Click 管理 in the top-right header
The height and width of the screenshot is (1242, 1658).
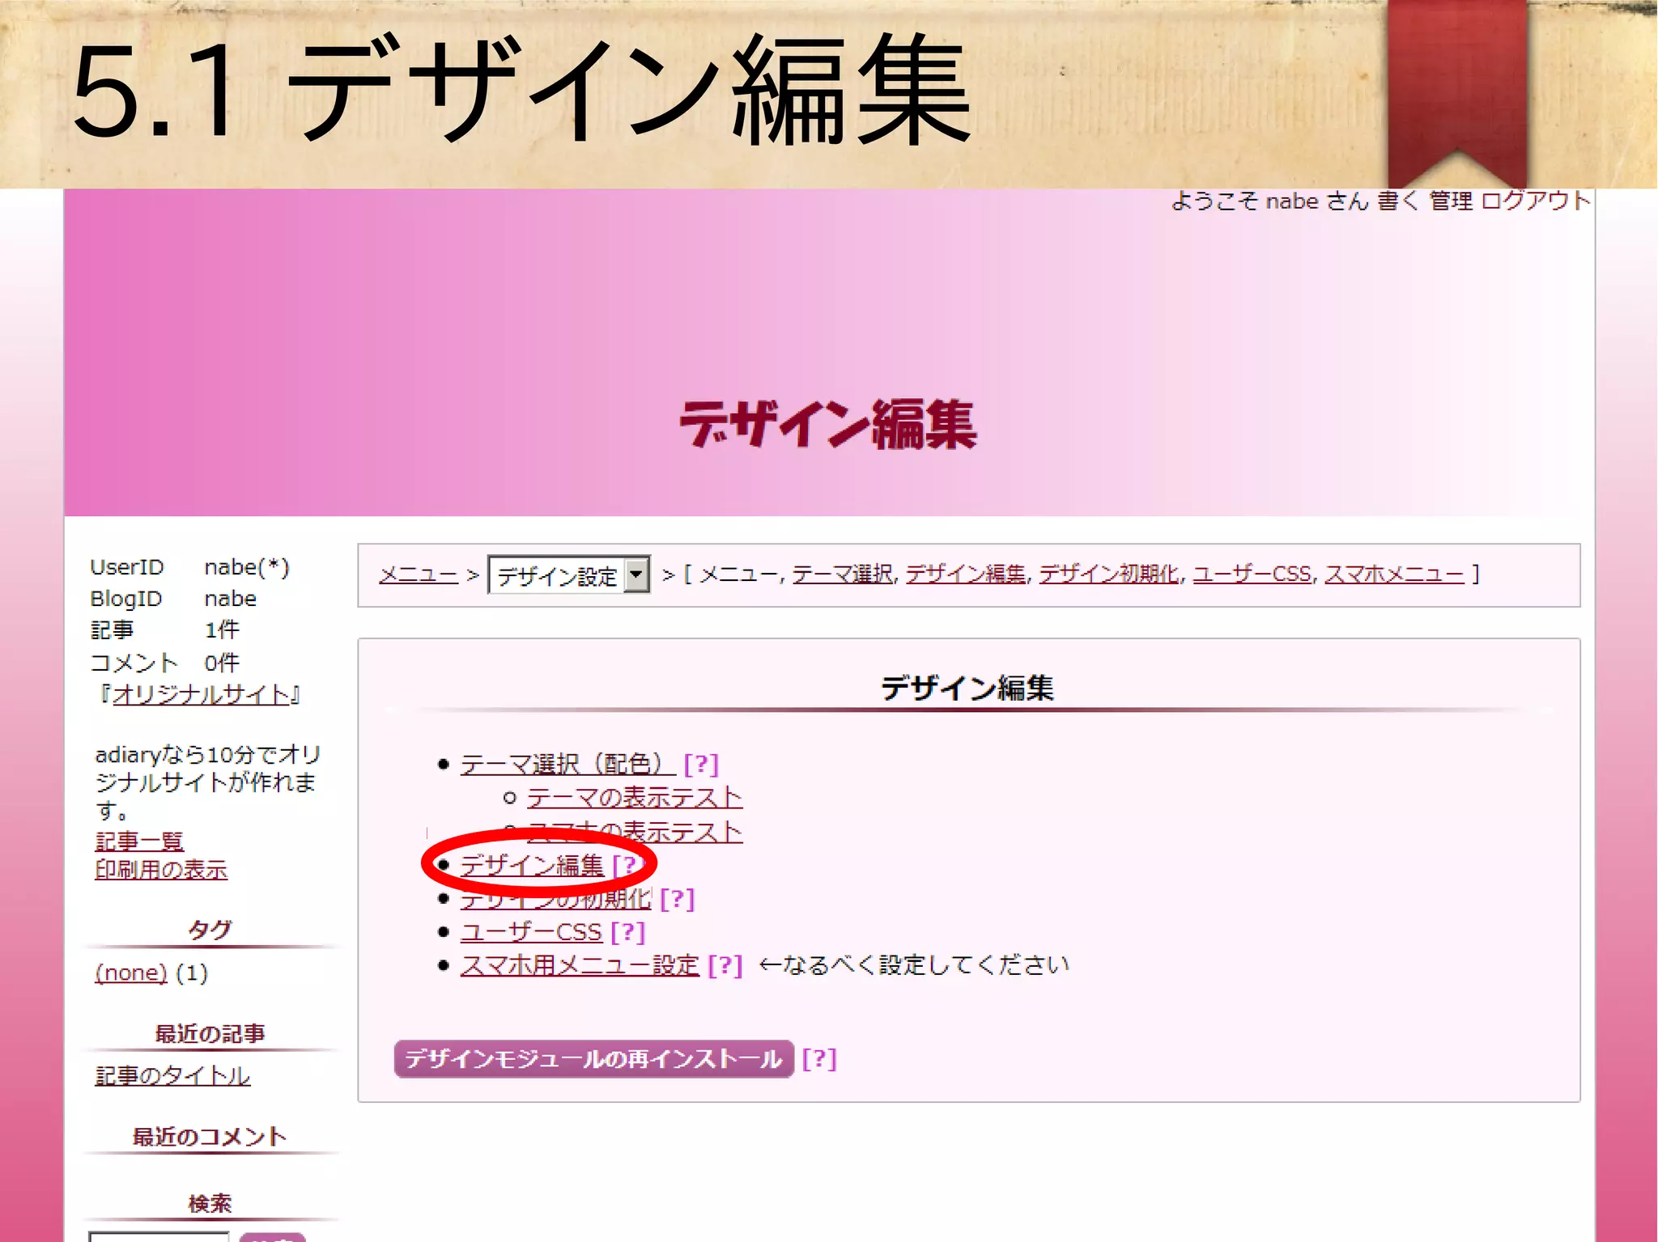[x=1451, y=201]
